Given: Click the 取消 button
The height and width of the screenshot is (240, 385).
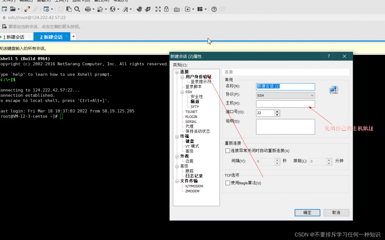Looking at the screenshot, I should (336, 213).
